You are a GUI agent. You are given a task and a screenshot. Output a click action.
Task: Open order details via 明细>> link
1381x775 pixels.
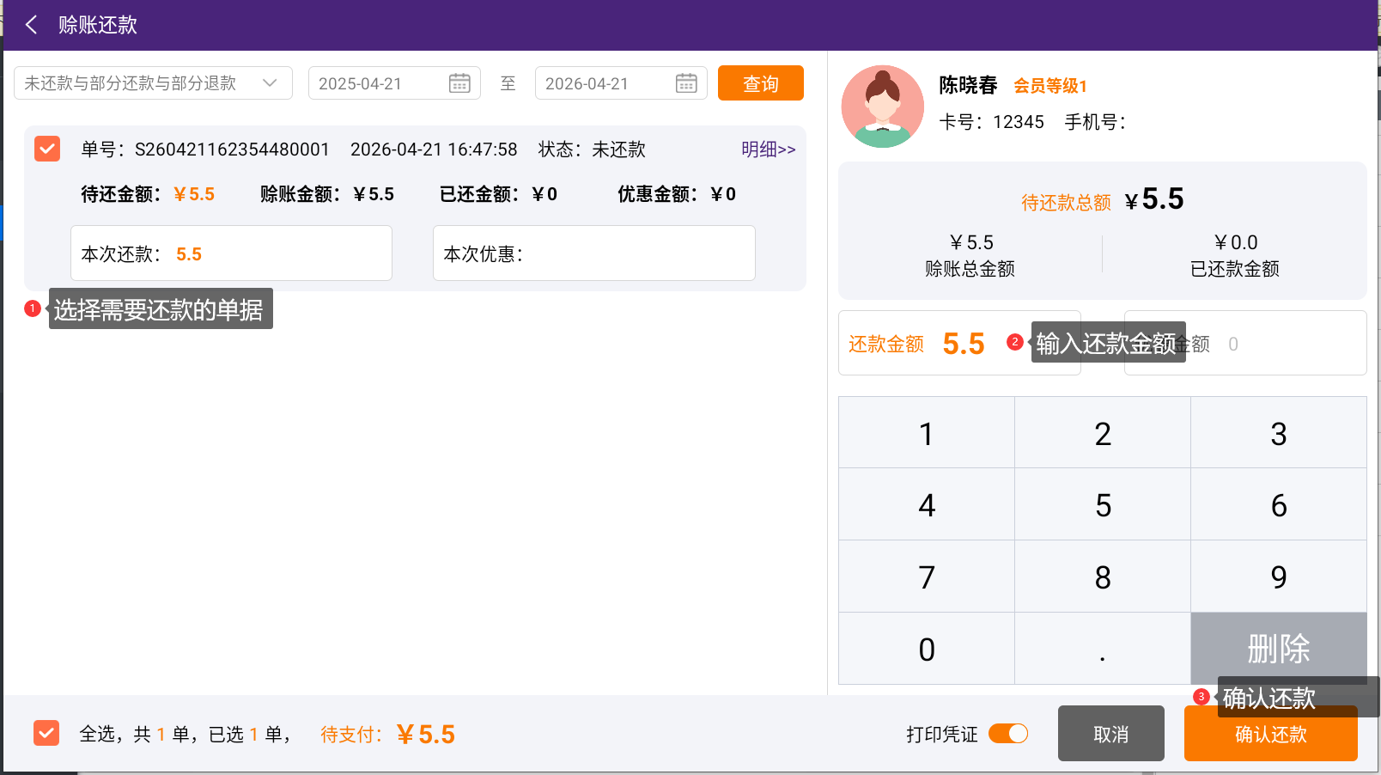768,150
